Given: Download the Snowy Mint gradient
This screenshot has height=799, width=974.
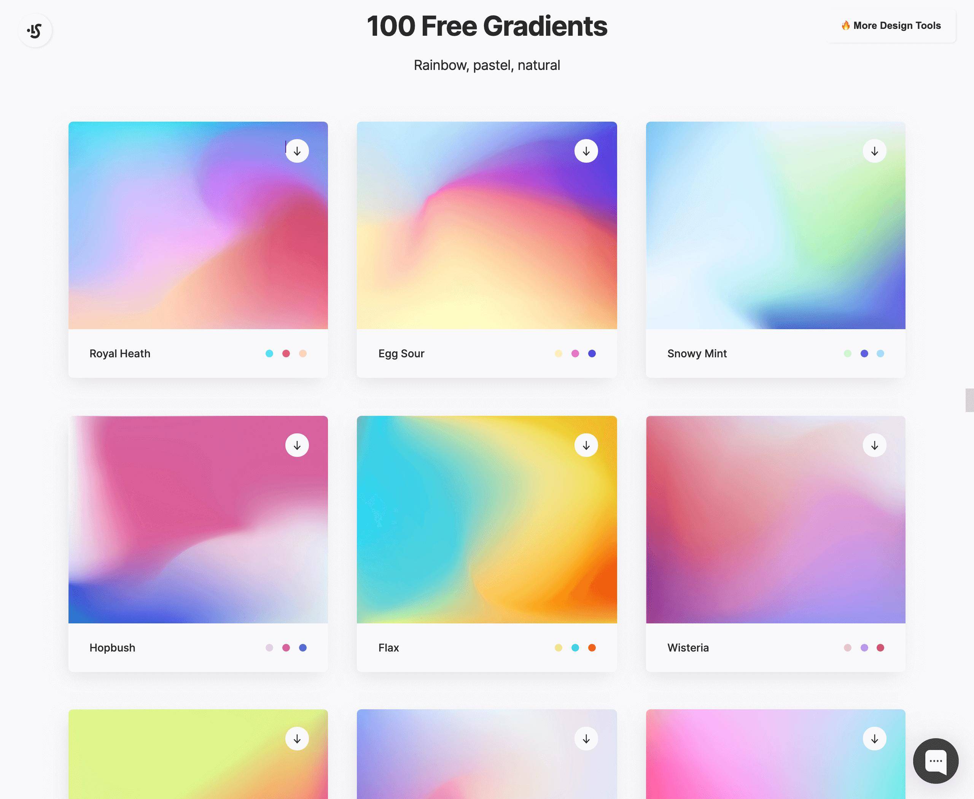Looking at the screenshot, I should pyautogui.click(x=874, y=151).
